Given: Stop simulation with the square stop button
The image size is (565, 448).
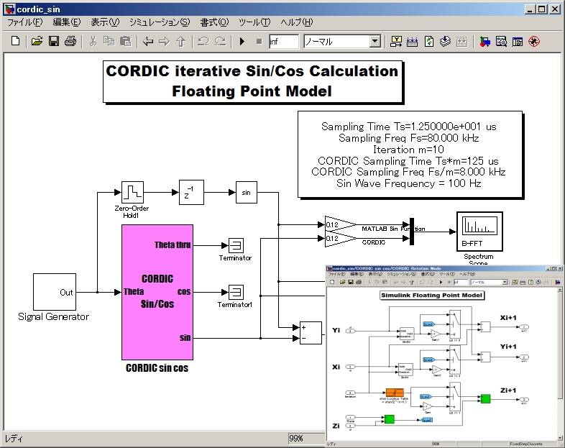Looking at the screenshot, I should tap(259, 42).
